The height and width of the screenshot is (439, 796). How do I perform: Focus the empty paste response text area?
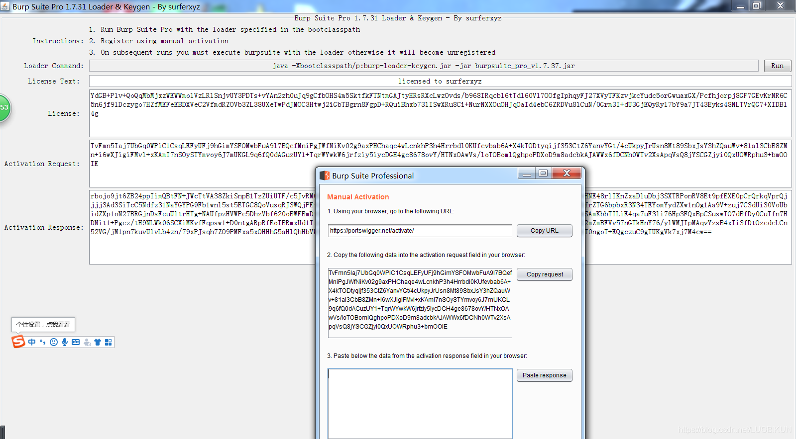(420, 403)
